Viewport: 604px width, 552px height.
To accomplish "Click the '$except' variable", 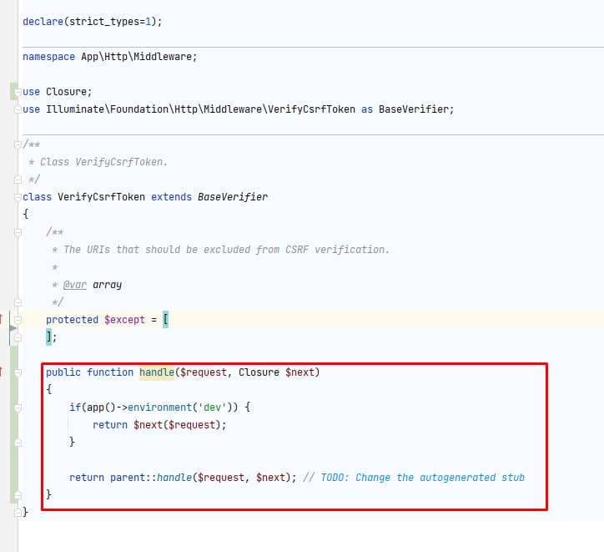I will 124,320.
